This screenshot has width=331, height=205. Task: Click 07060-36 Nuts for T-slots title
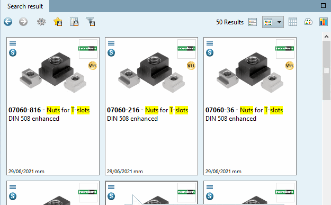pyautogui.click(x=244, y=110)
